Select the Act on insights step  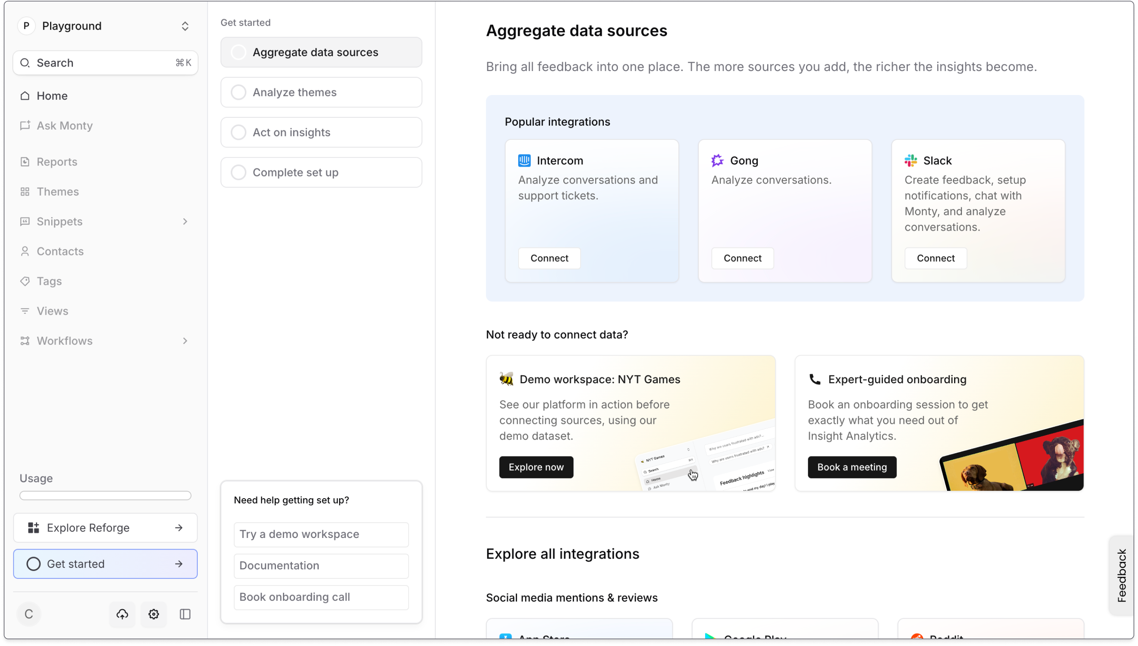[x=321, y=132]
